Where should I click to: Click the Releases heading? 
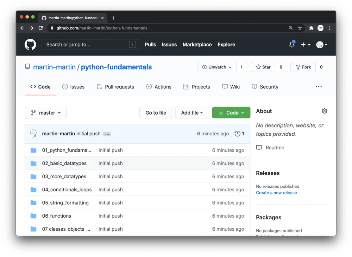[x=268, y=173]
